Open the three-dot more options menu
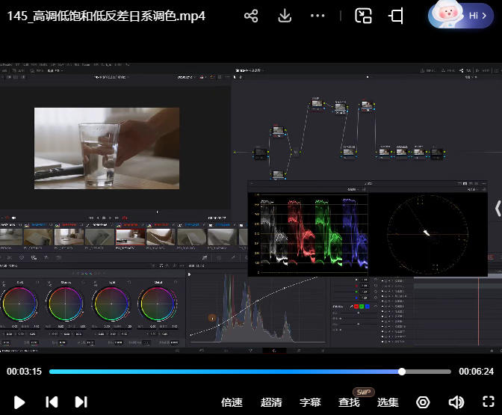This screenshot has width=502, height=415. pyautogui.click(x=317, y=16)
